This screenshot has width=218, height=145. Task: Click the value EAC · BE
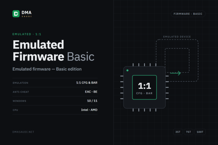coord(91,92)
